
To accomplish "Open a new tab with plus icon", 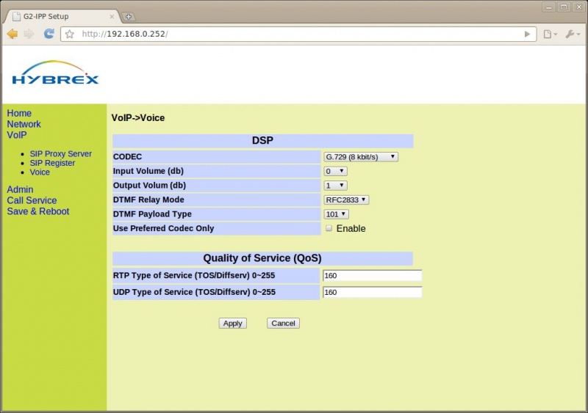I will click(129, 16).
